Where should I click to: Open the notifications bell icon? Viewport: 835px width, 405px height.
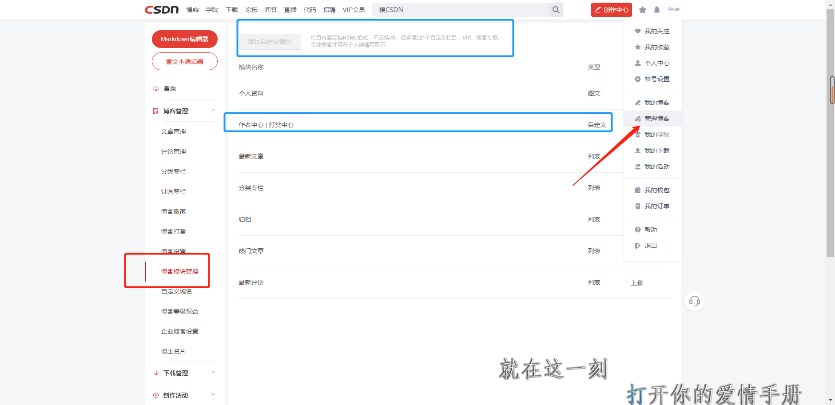pyautogui.click(x=657, y=10)
